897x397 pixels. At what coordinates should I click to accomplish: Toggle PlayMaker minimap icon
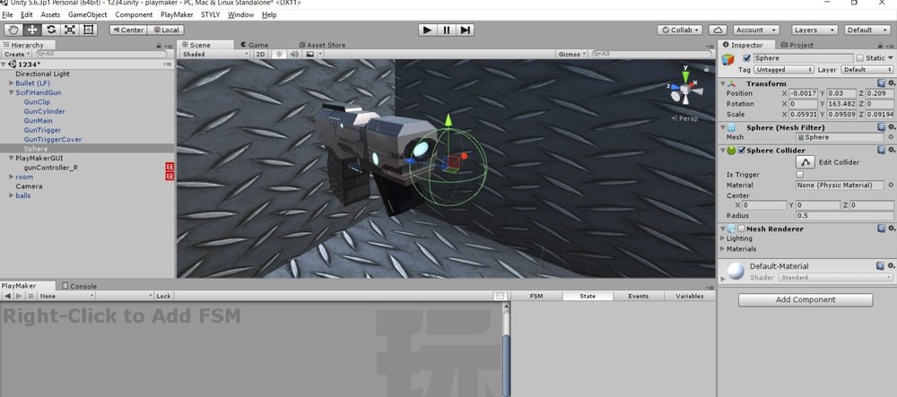501,296
